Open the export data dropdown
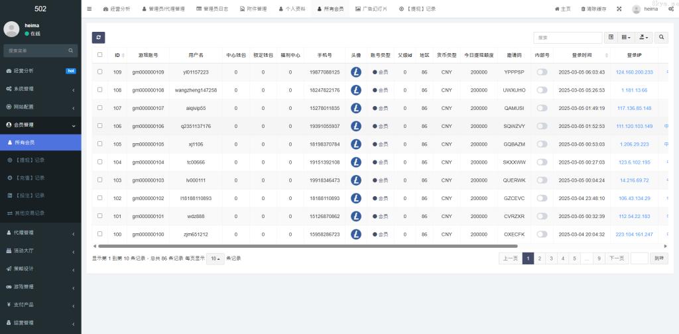The height and width of the screenshot is (334, 679). coord(644,38)
